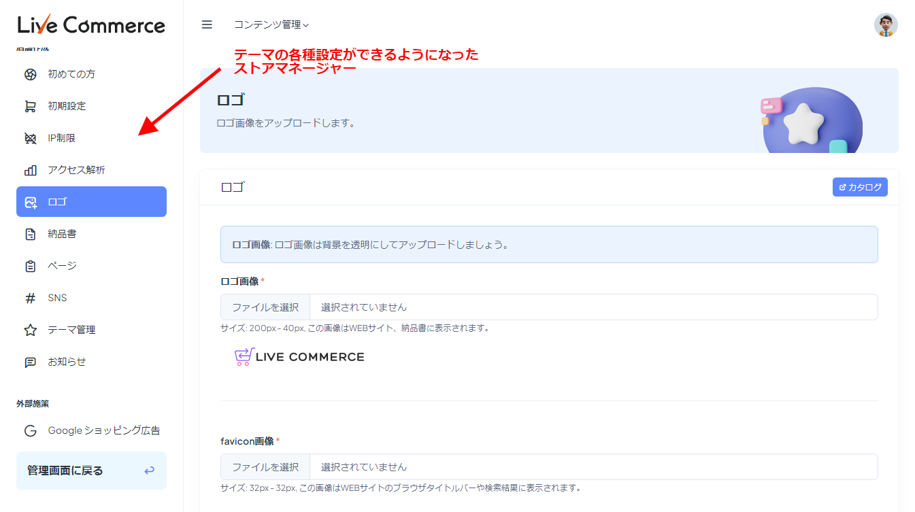
Task: Click the 初めての方 sidebar icon
Action: point(31,74)
